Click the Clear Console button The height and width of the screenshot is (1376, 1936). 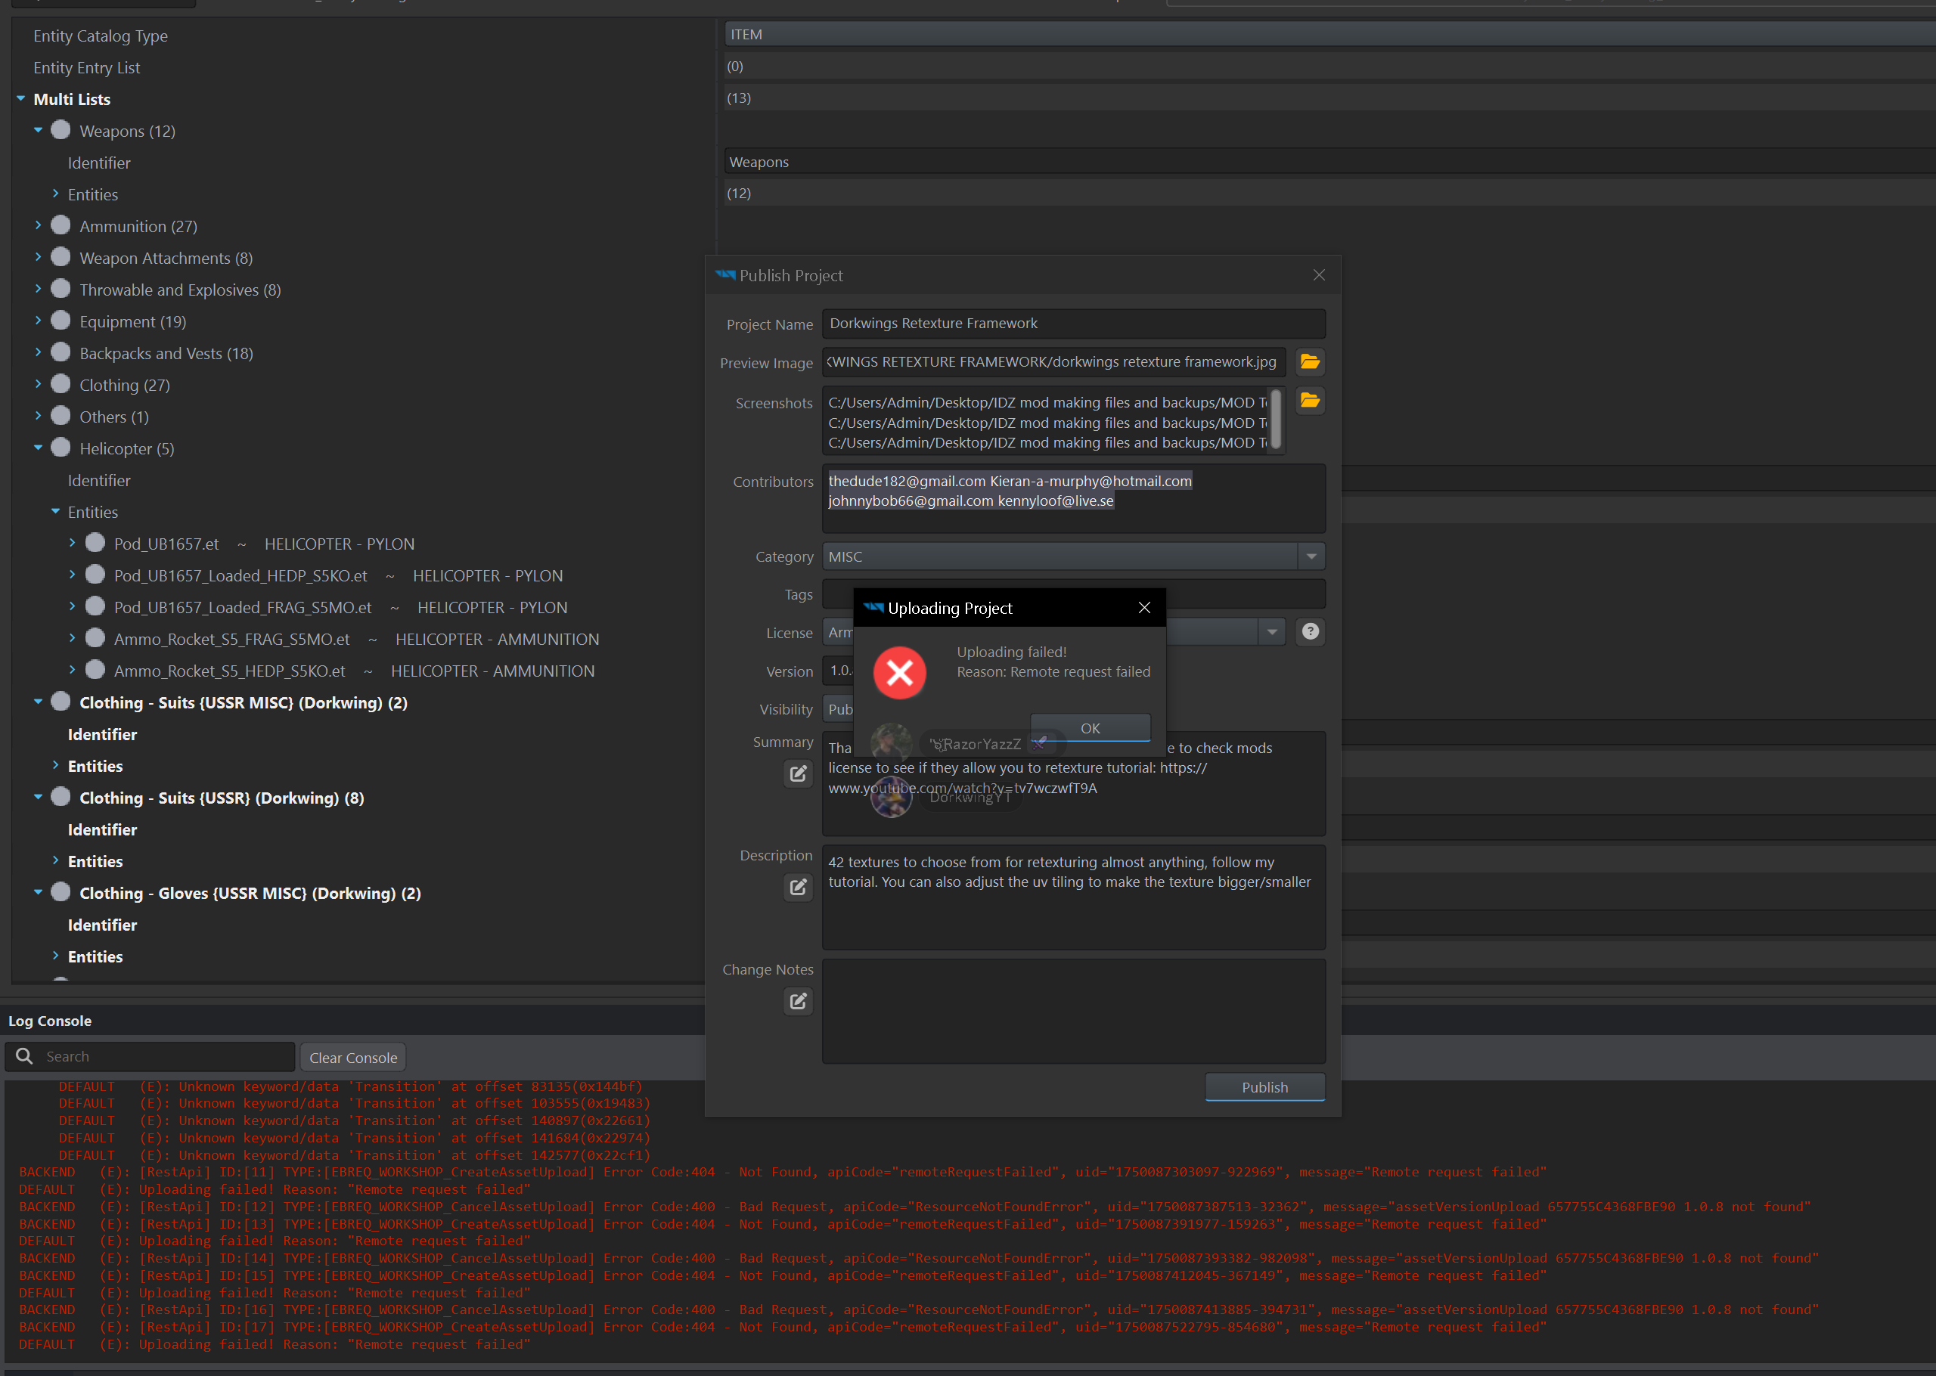(352, 1058)
